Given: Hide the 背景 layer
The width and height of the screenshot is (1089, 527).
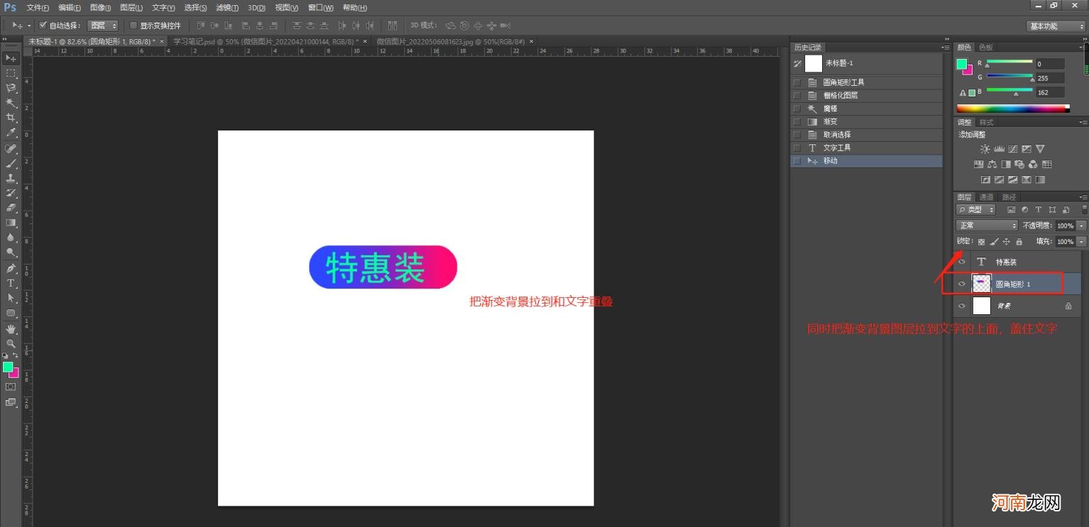Looking at the screenshot, I should click(962, 306).
